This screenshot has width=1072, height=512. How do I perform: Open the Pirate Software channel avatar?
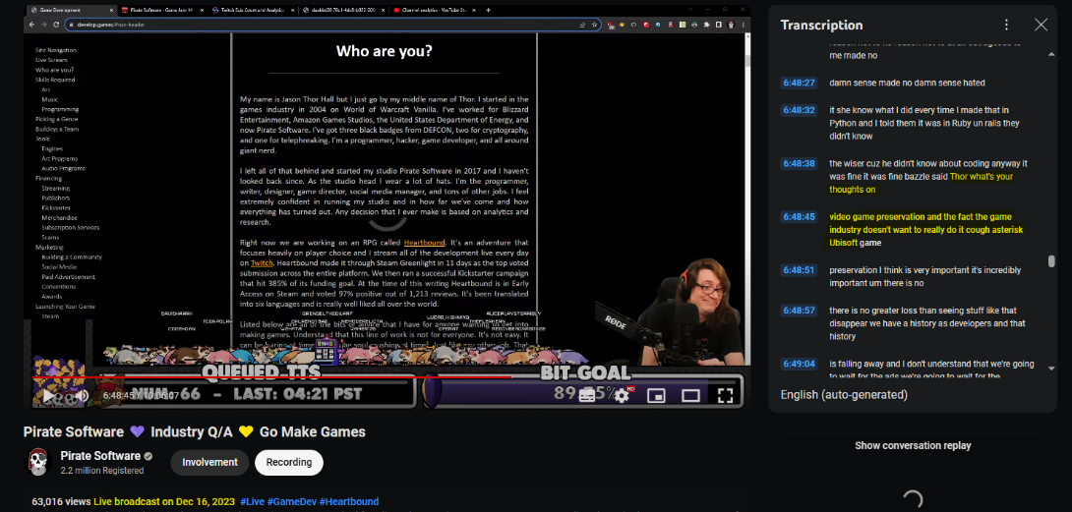click(x=37, y=462)
